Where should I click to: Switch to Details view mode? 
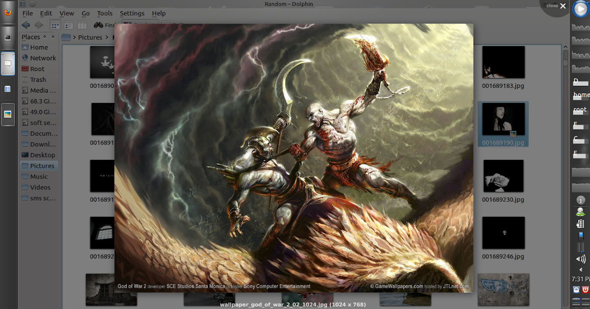tap(68, 25)
